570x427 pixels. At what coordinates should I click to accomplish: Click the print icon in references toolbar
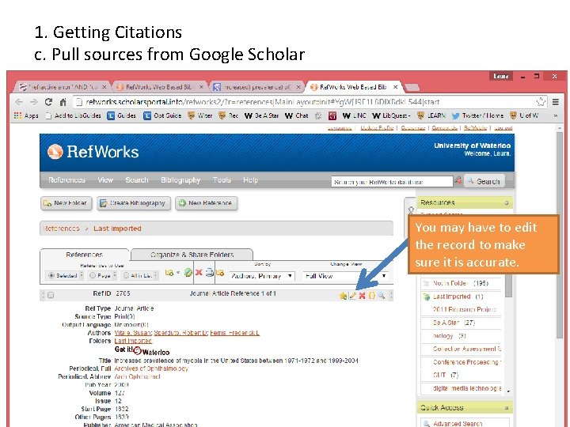209,272
